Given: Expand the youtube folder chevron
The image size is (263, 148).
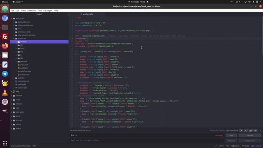Looking at the screenshot, I should tap(14, 78).
